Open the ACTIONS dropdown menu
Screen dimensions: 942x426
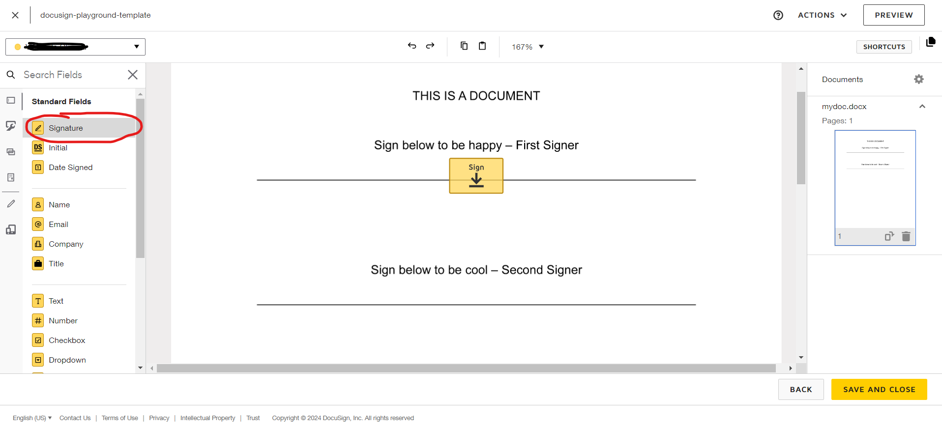(823, 15)
